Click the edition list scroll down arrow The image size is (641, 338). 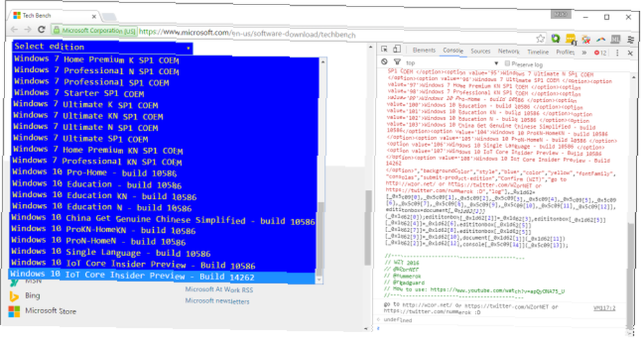coord(319,280)
